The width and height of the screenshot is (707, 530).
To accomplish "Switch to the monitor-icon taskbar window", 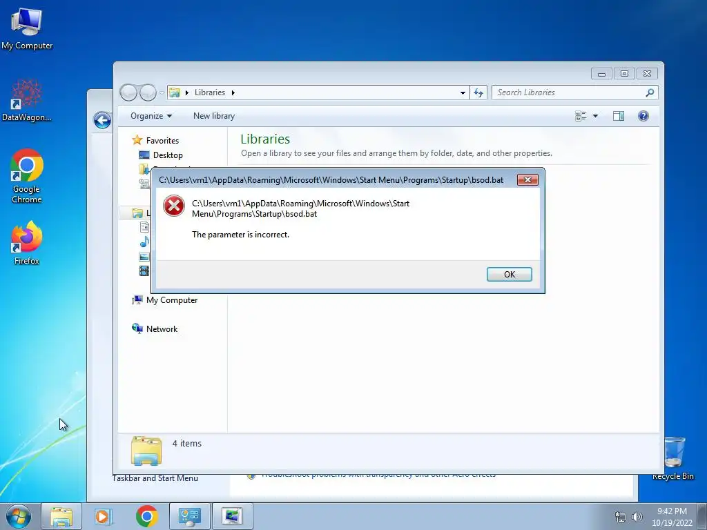I will 232,516.
